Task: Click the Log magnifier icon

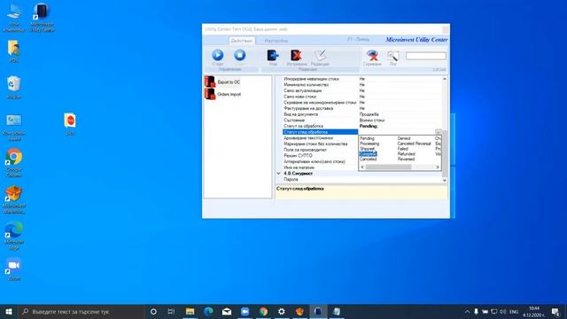Action: click(392, 56)
